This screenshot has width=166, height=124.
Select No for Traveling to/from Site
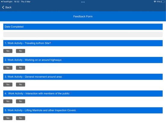[x=20, y=51]
